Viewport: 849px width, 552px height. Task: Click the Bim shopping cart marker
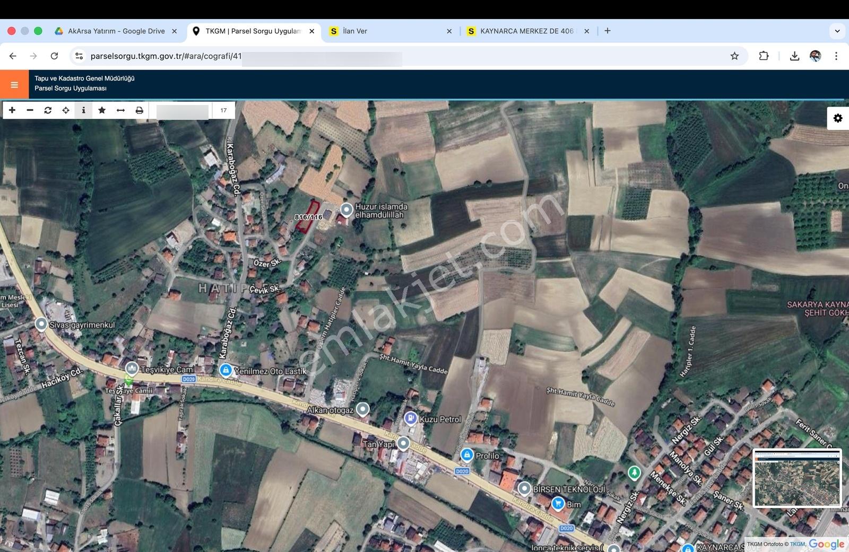[x=558, y=504]
